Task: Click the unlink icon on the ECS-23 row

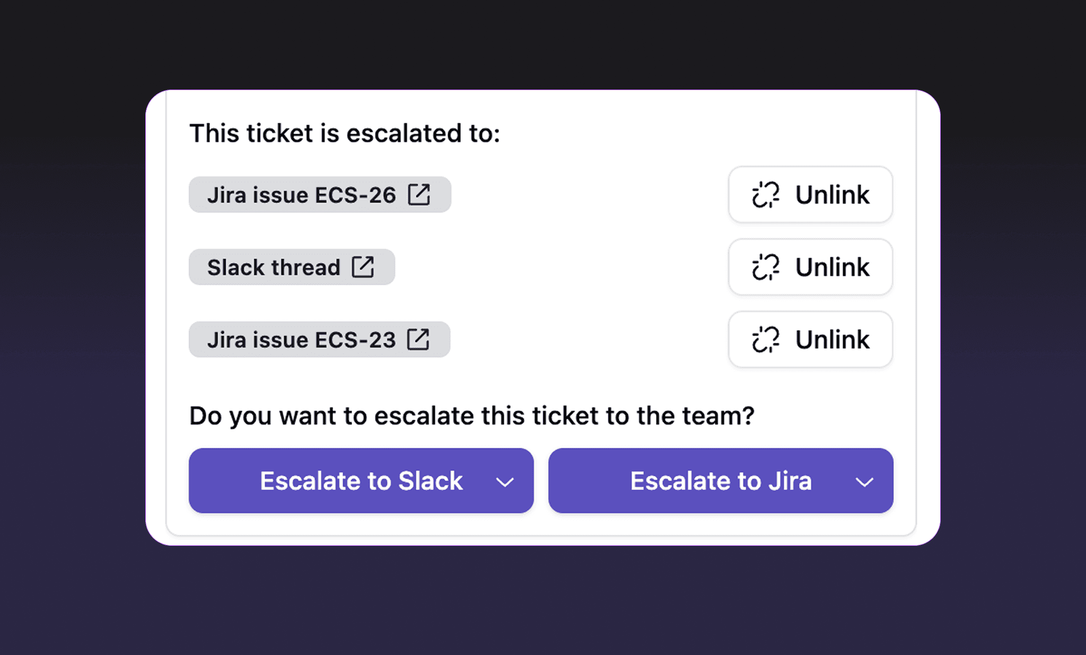Action: pyautogui.click(x=765, y=339)
